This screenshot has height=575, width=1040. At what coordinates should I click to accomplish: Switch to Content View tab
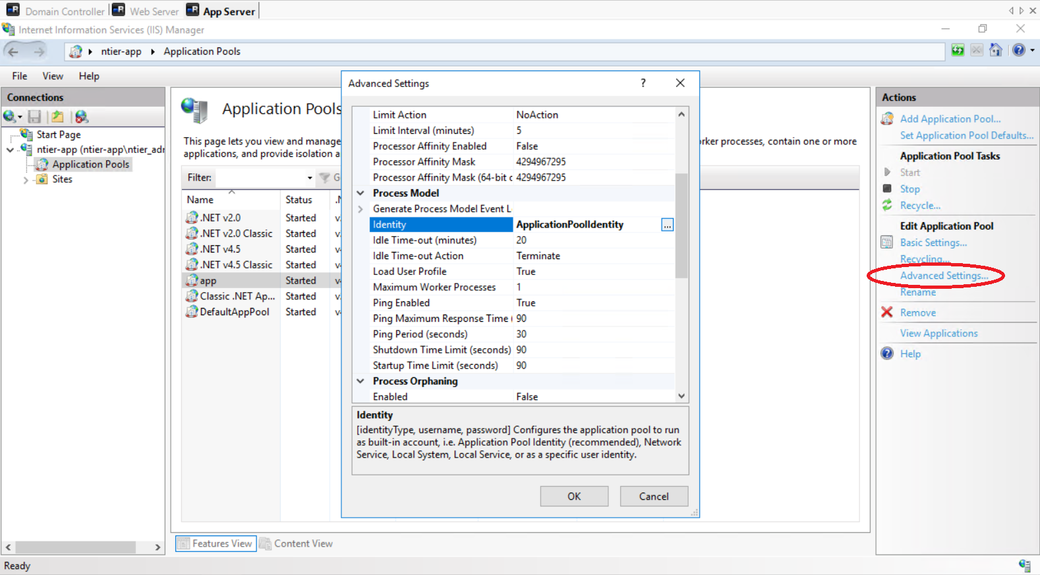point(297,543)
